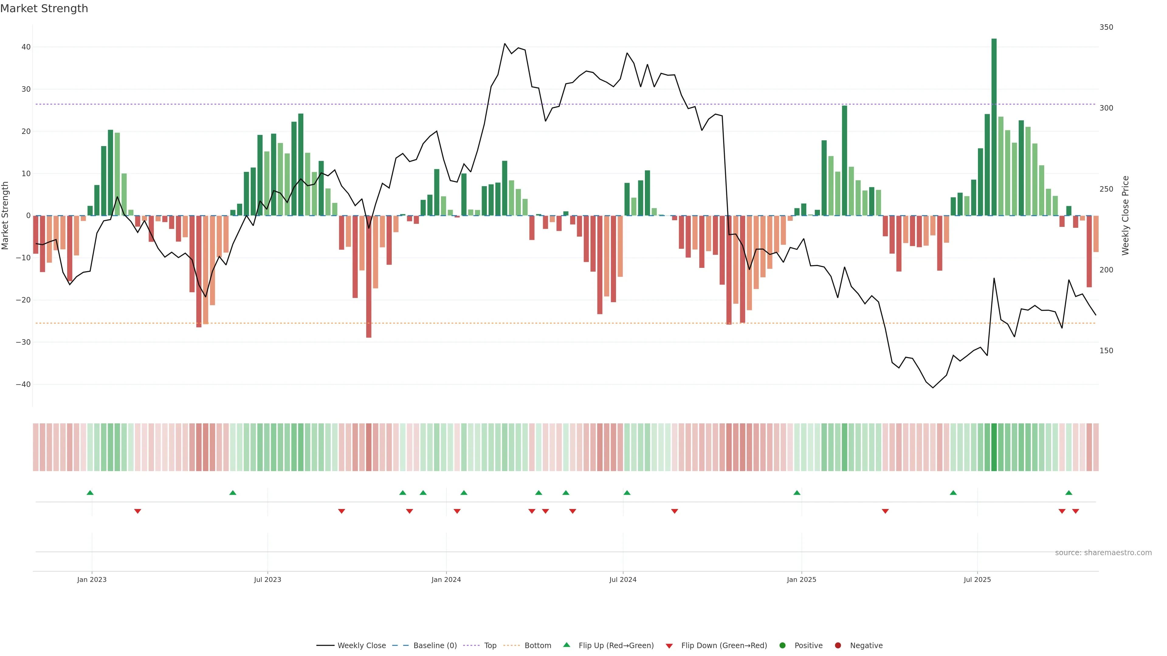Click the Weekly Close Price axis title

(1125, 216)
